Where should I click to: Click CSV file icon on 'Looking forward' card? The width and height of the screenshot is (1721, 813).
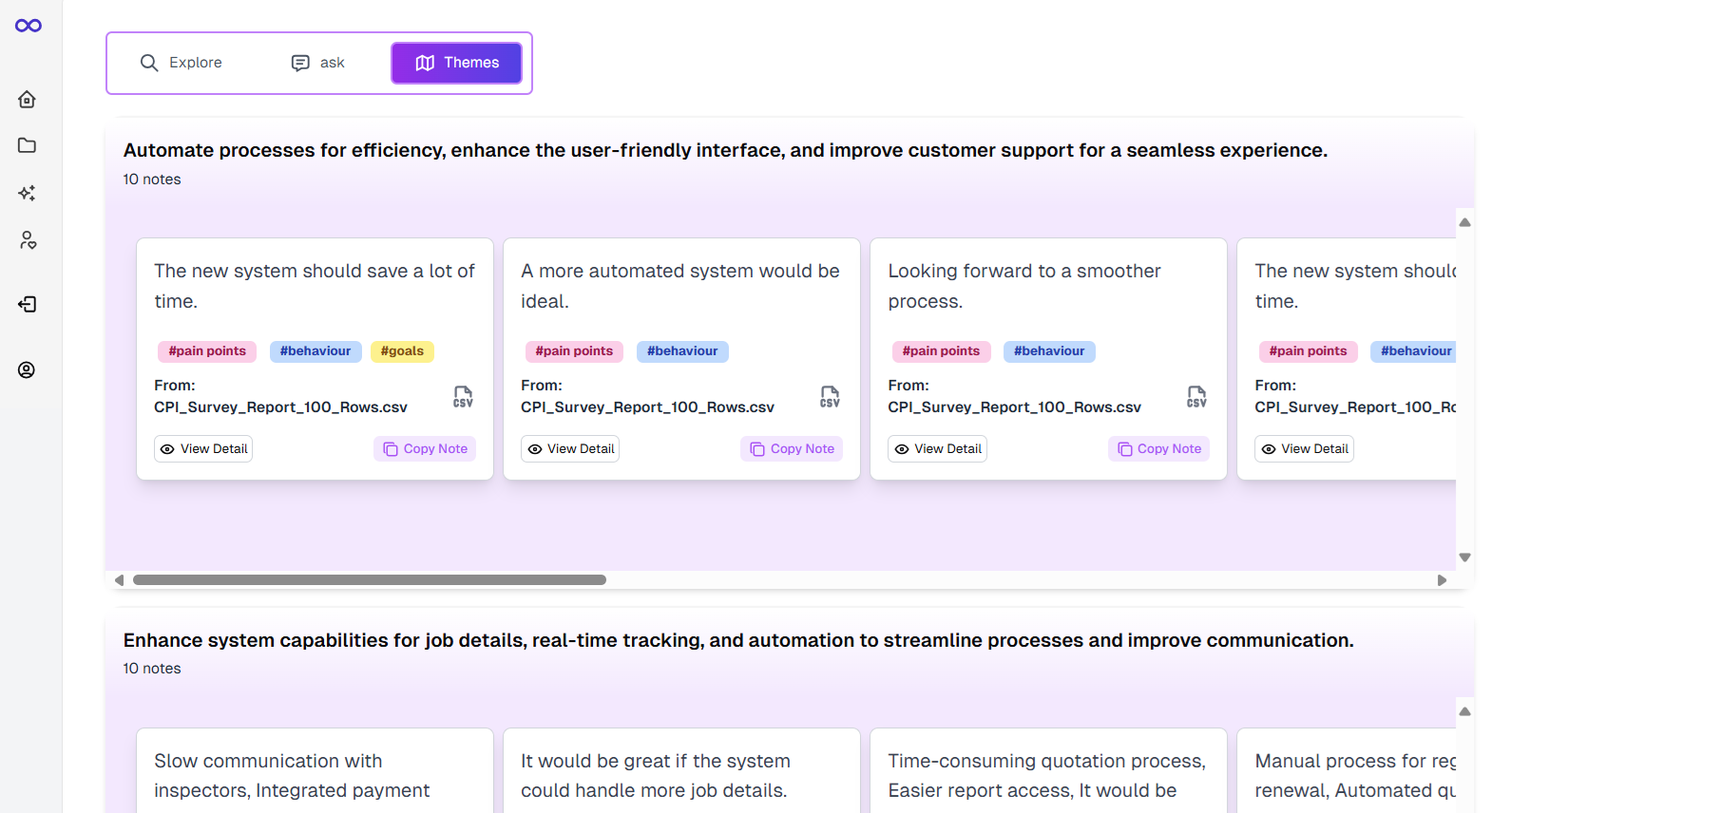point(1196,397)
